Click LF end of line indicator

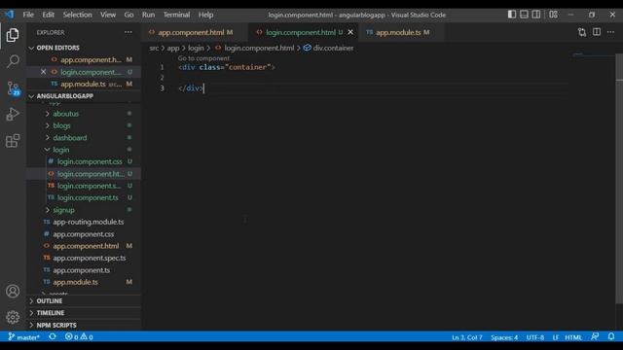tap(556, 337)
